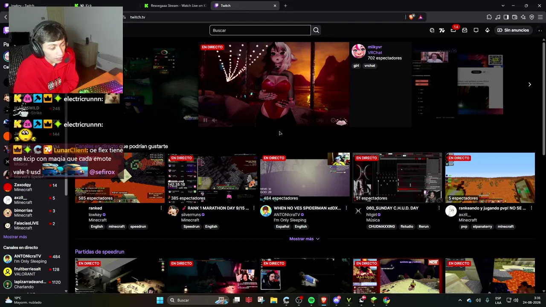
Task: Click the Brave Rewards triangle icon
Action: (421, 17)
